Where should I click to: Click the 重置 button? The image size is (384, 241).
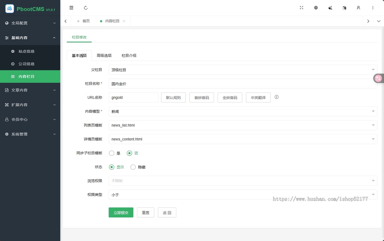pyautogui.click(x=146, y=213)
